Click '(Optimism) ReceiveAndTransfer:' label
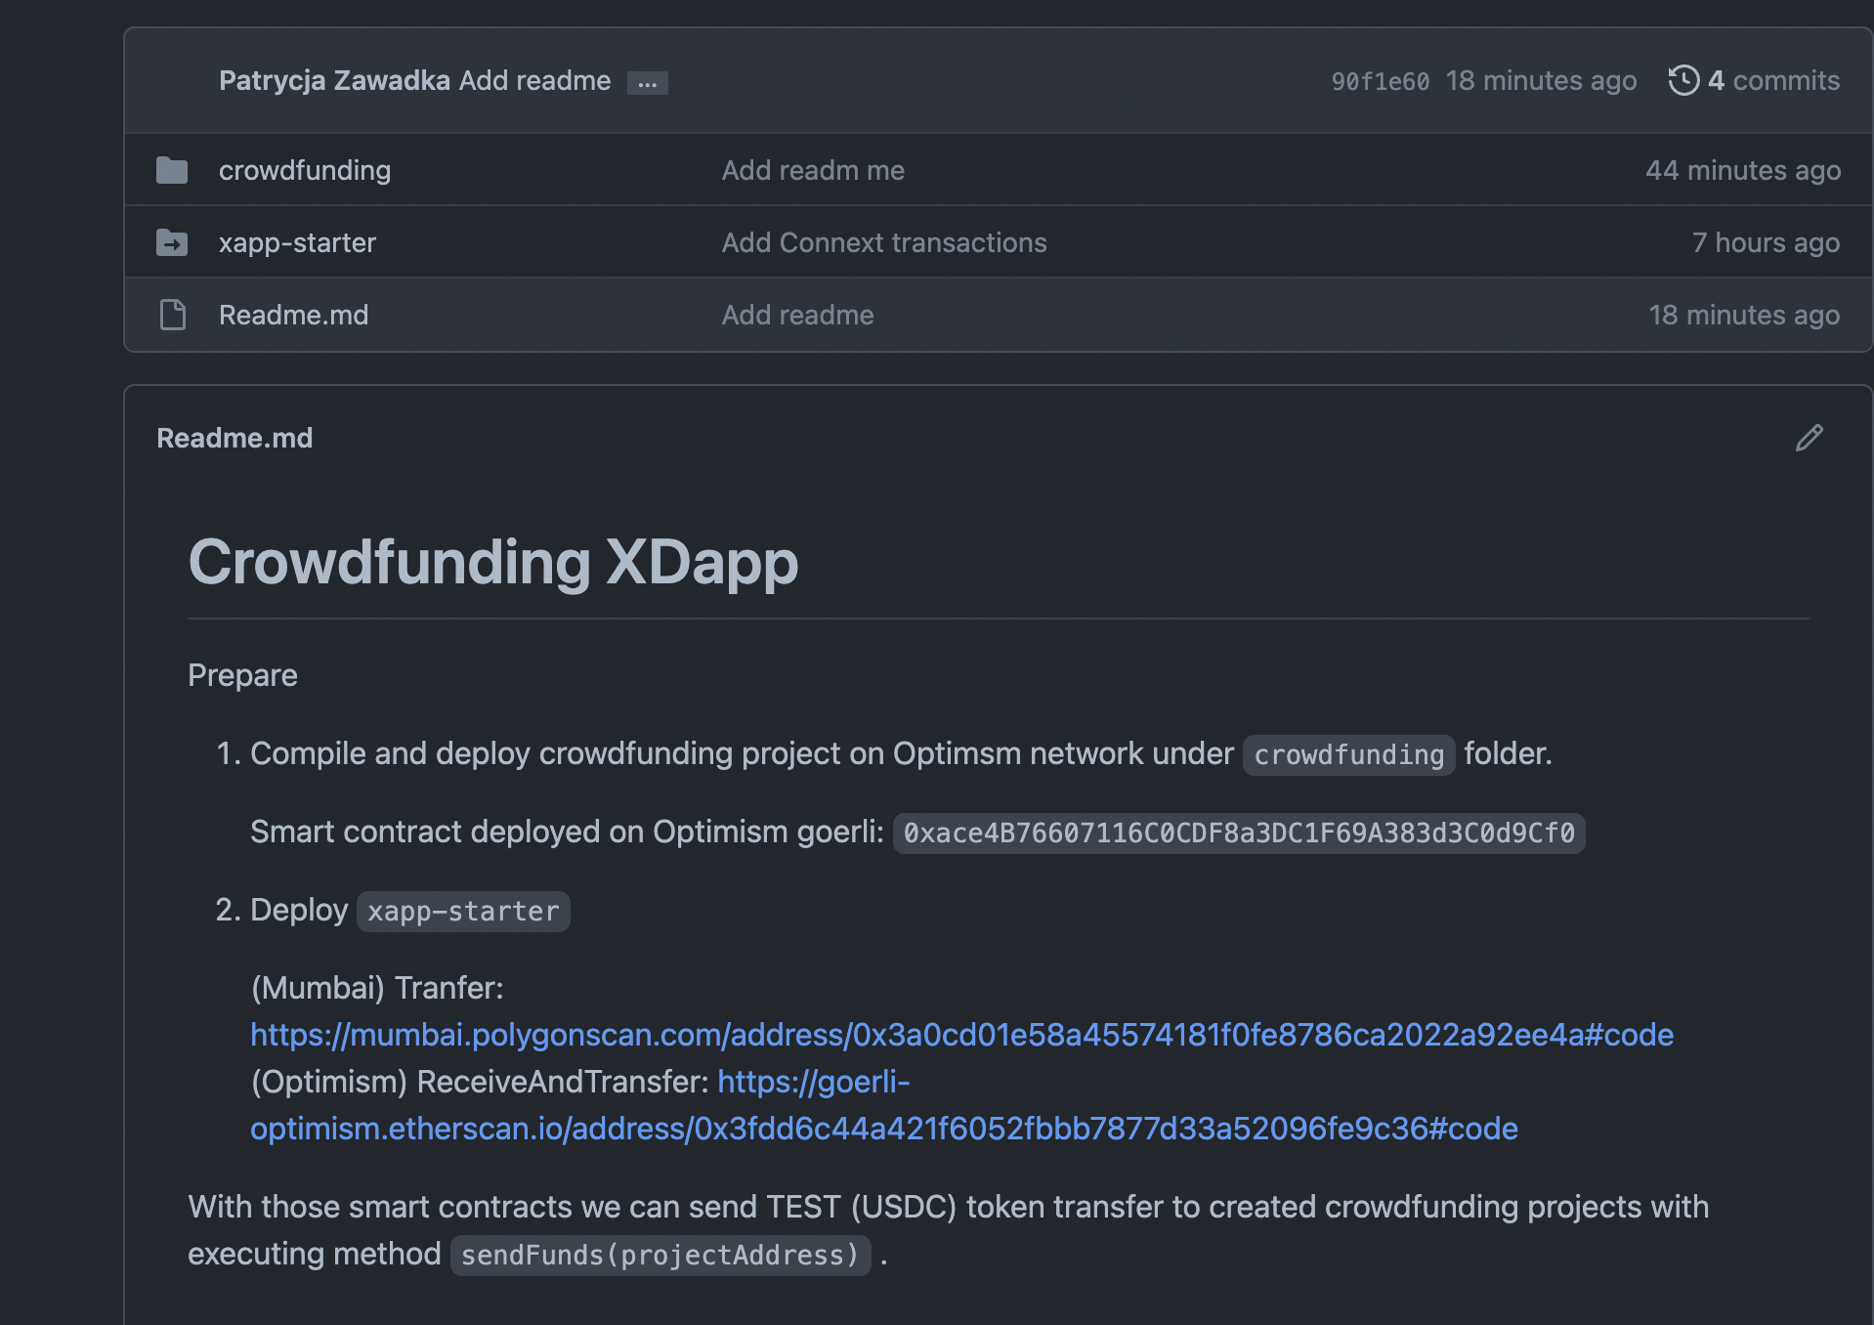This screenshot has height=1325, width=1874. [480, 1082]
